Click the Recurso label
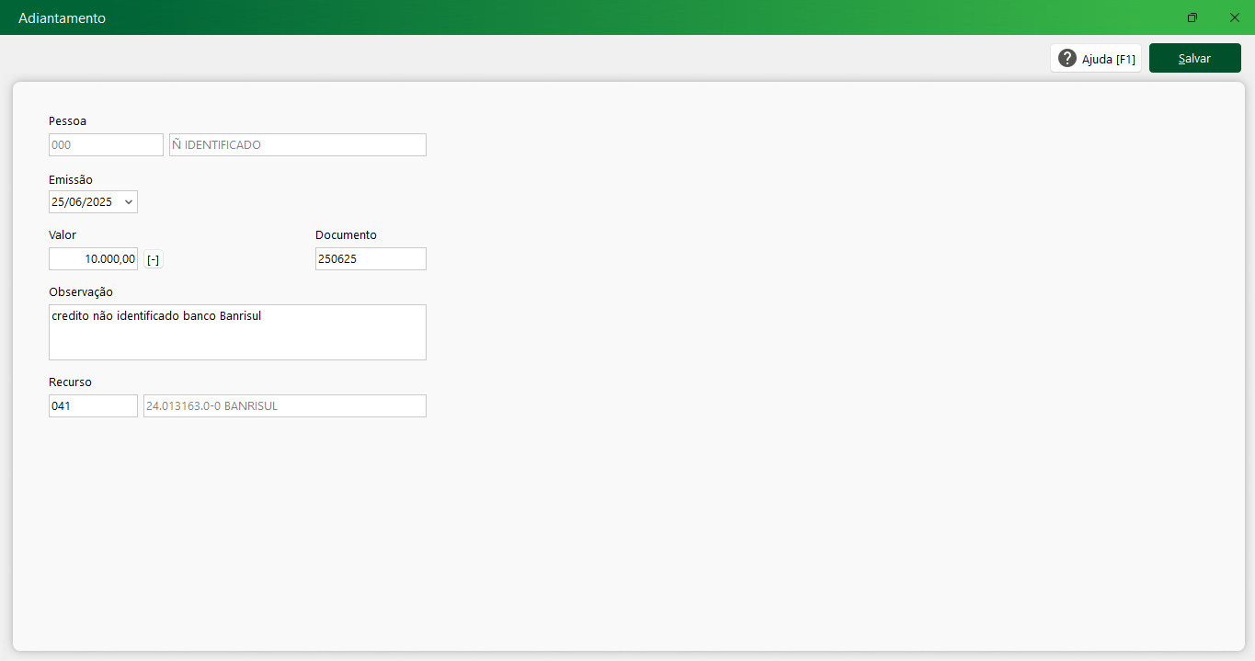This screenshot has height=661, width=1255. tap(70, 382)
